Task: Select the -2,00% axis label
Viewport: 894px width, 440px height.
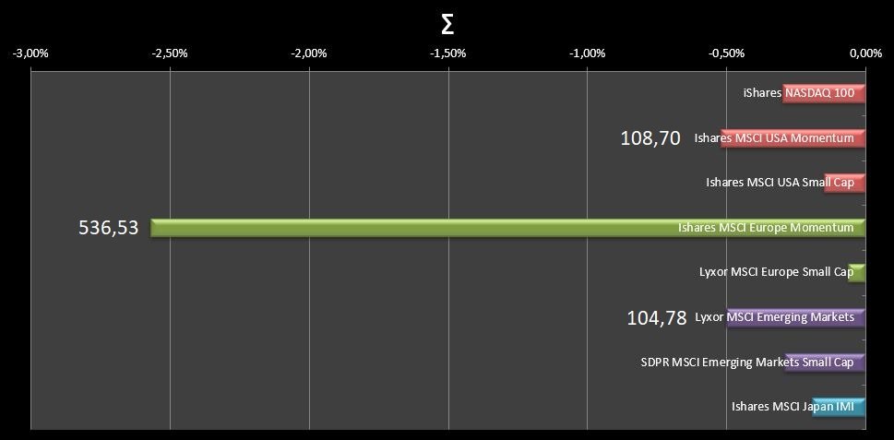Action: 309,53
